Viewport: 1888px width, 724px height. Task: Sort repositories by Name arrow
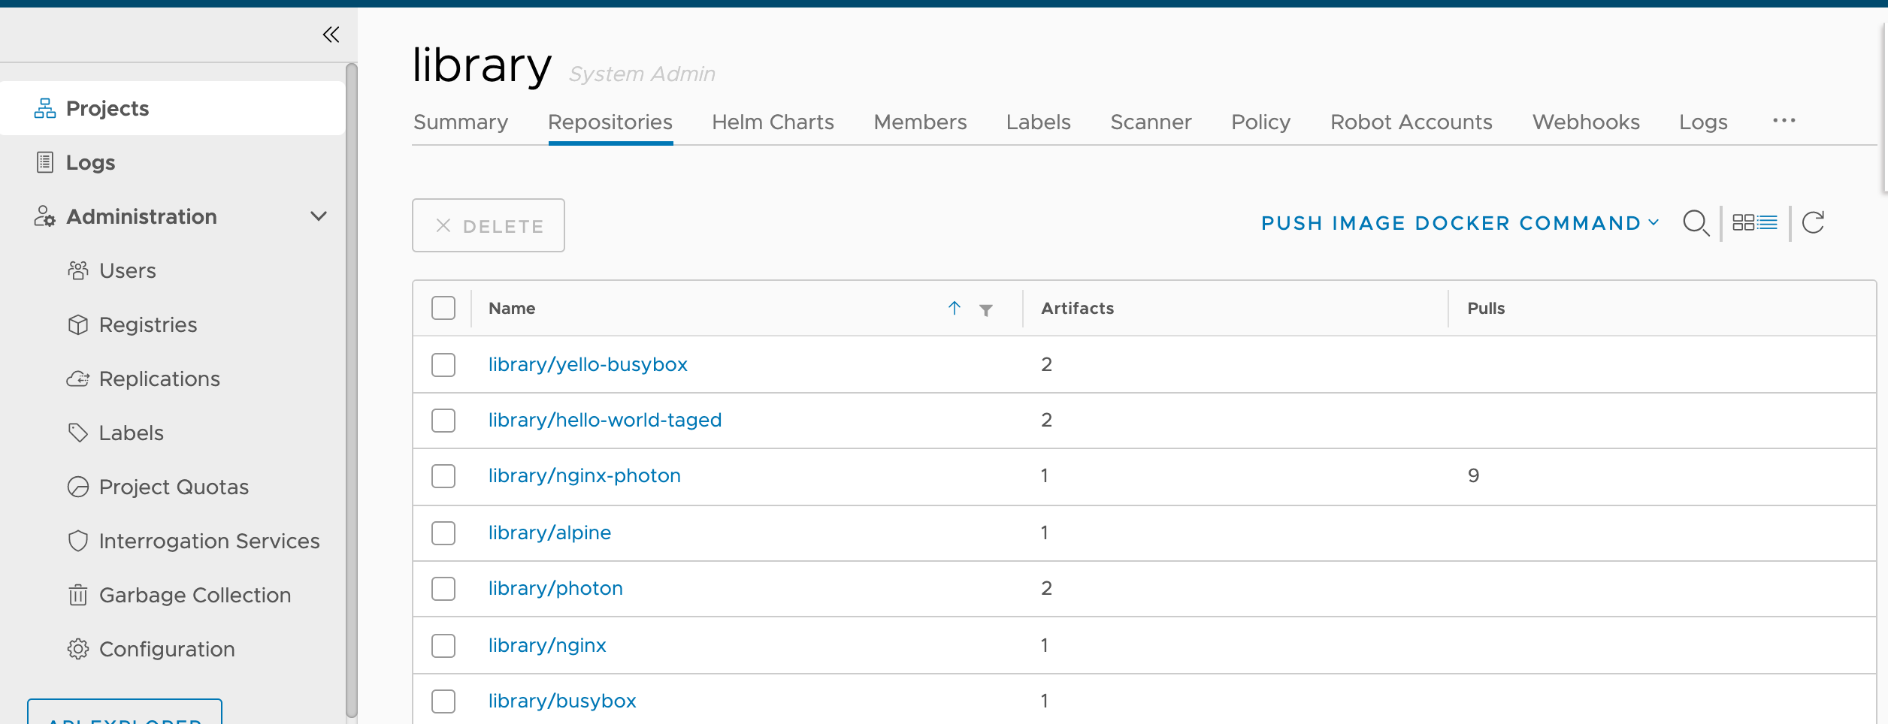pyautogui.click(x=955, y=308)
